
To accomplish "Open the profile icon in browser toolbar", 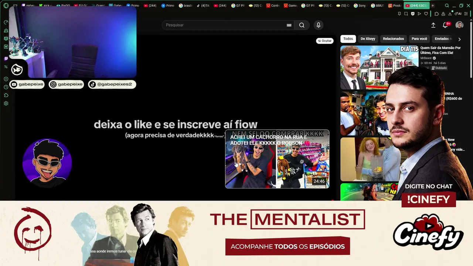I will point(443,14).
